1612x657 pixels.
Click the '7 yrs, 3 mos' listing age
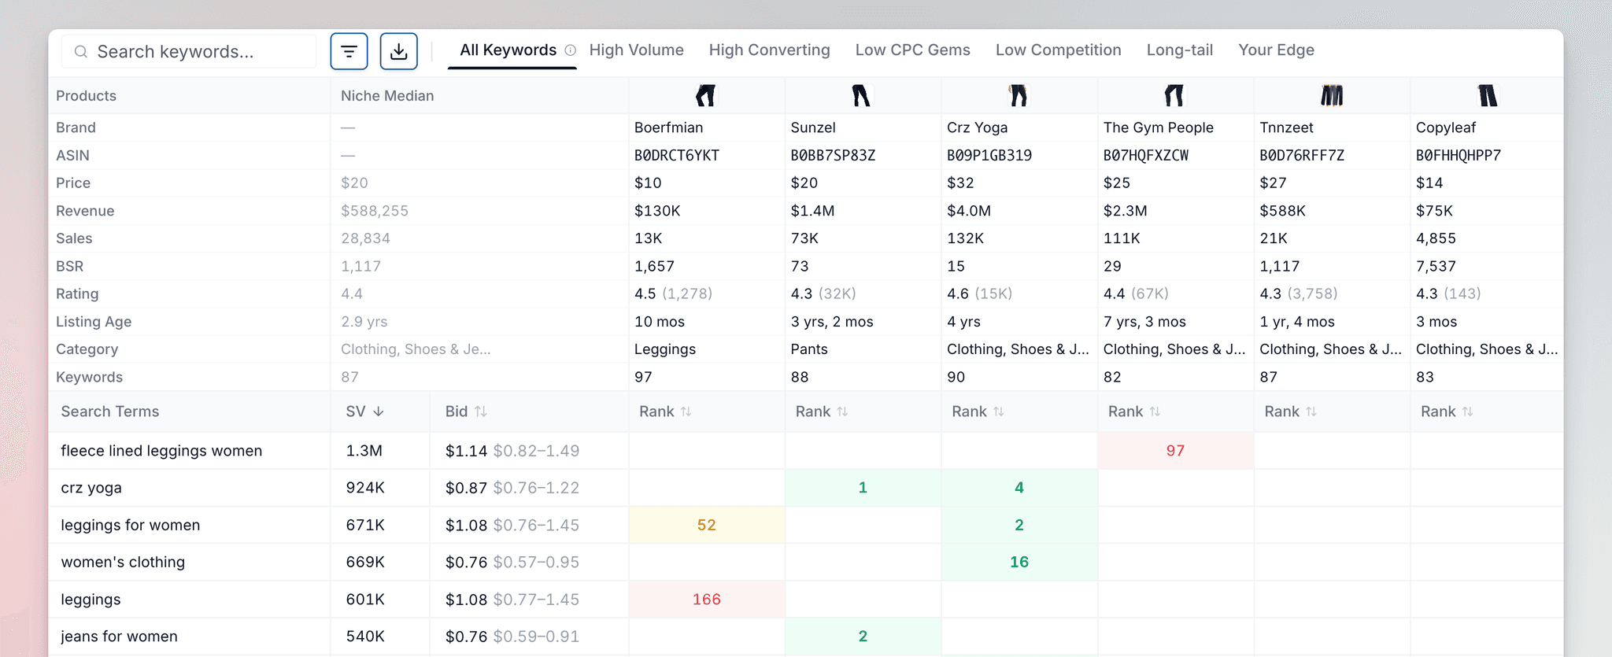coord(1144,322)
